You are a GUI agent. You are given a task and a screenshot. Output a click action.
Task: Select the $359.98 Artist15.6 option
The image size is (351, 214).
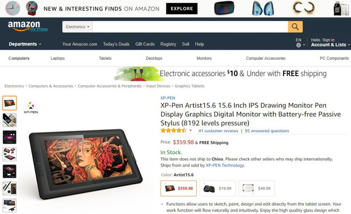click(x=179, y=189)
